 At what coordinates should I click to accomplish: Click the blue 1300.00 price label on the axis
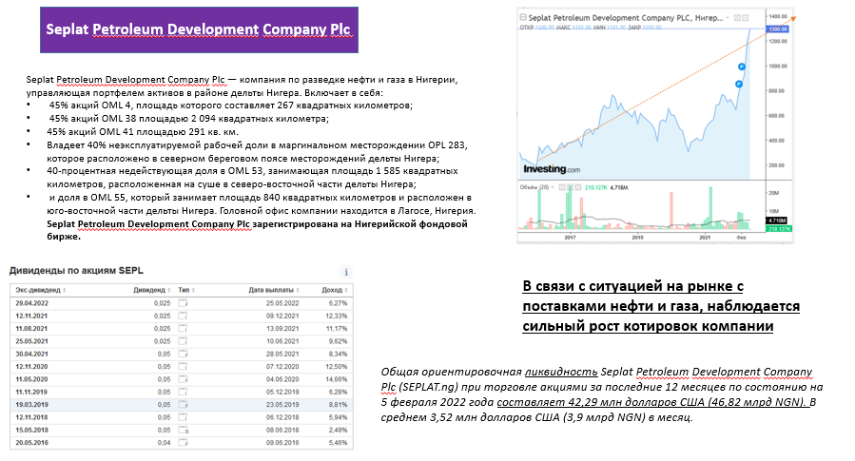pyautogui.click(x=777, y=29)
